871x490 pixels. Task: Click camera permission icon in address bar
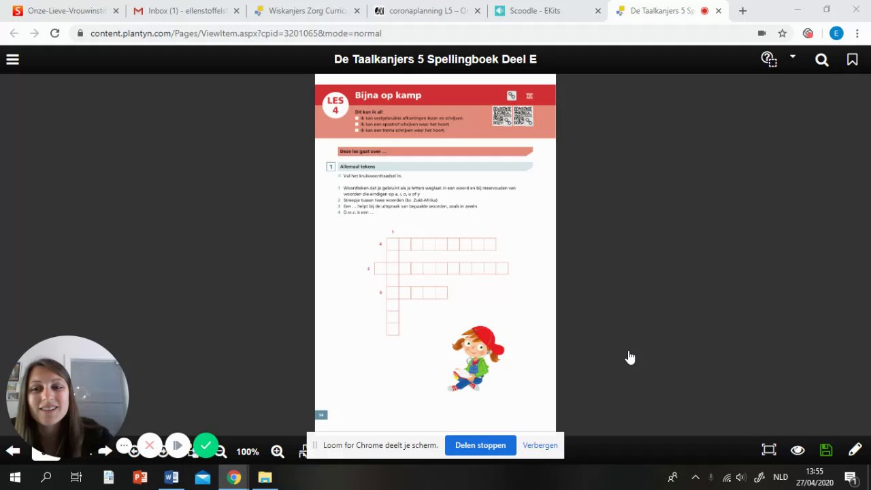[761, 33]
